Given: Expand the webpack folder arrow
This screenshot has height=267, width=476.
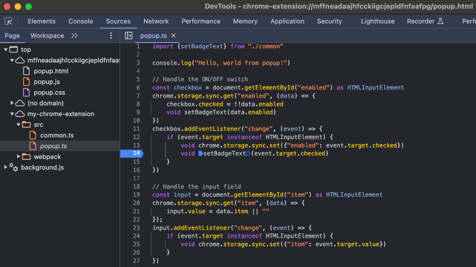Looking at the screenshot, I should [19, 157].
